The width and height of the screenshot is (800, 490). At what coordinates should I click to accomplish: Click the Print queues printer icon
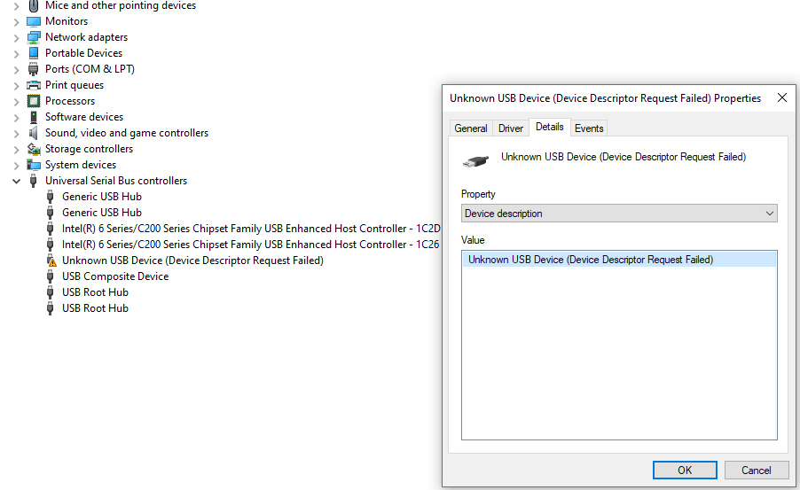(x=34, y=85)
